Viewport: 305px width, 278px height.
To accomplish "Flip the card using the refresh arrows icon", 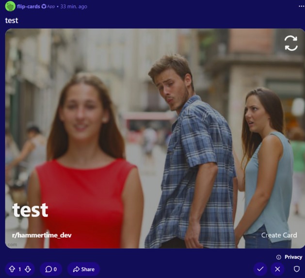I will click(291, 43).
